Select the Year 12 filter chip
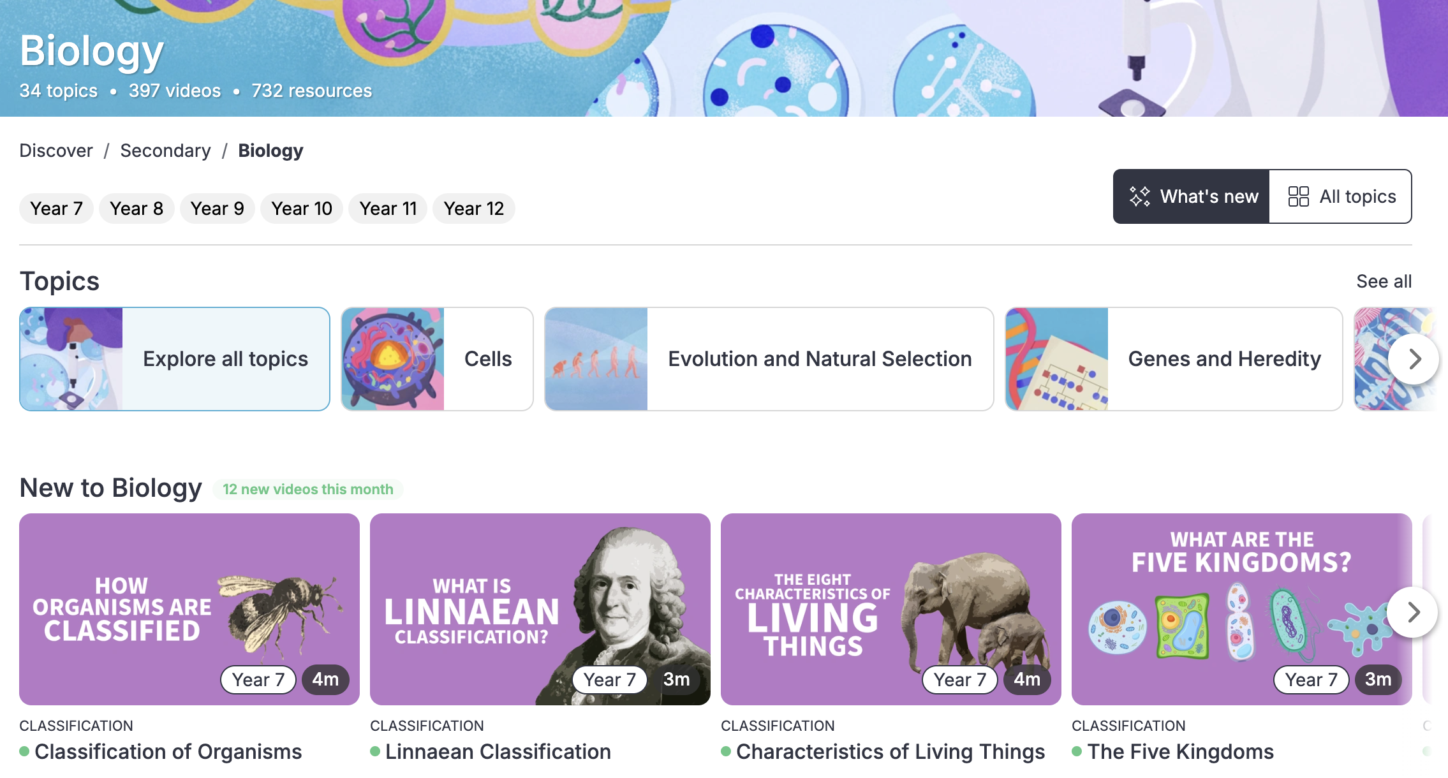The image size is (1448, 778). tap(473, 209)
